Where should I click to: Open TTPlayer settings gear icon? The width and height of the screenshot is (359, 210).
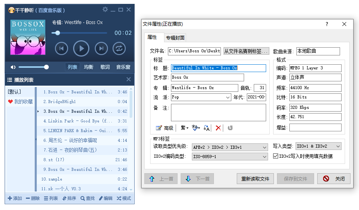(105, 9)
